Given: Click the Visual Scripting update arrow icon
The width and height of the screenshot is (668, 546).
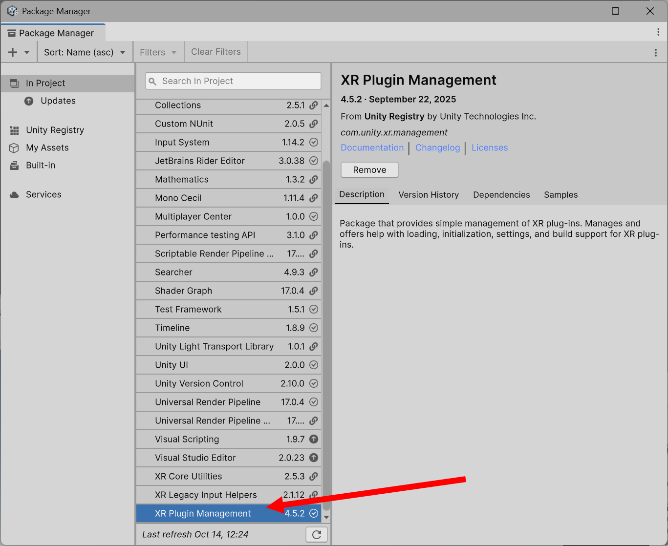Looking at the screenshot, I should click(x=314, y=439).
